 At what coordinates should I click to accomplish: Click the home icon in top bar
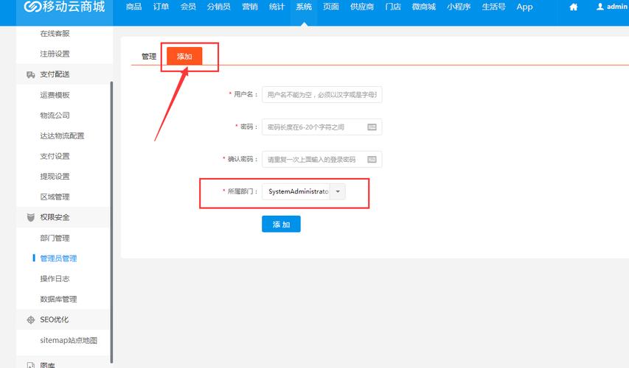tap(573, 7)
